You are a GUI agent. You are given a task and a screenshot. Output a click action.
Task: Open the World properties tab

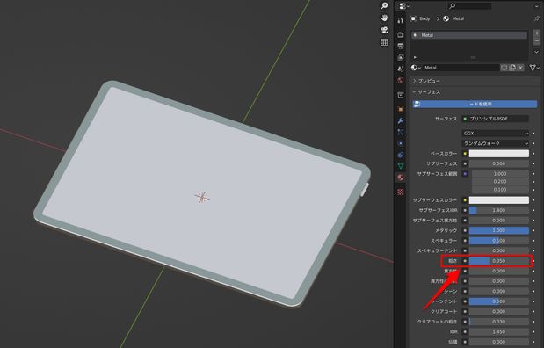[401, 80]
